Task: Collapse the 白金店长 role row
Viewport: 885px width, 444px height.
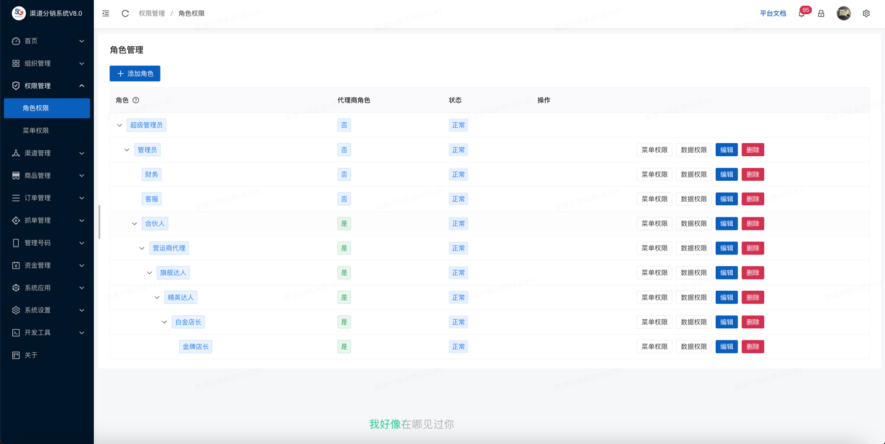Action: point(165,322)
